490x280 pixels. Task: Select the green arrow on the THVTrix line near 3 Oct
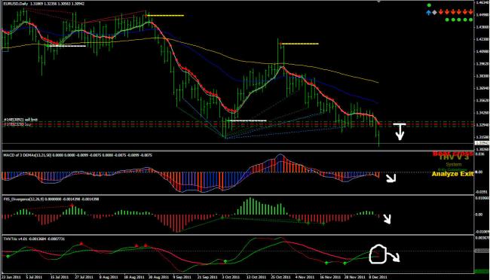point(225,261)
